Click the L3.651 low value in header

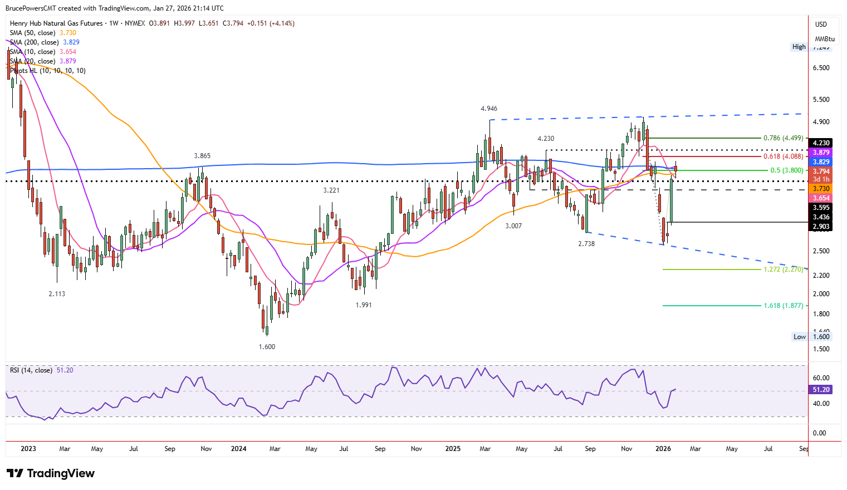pyautogui.click(x=209, y=23)
